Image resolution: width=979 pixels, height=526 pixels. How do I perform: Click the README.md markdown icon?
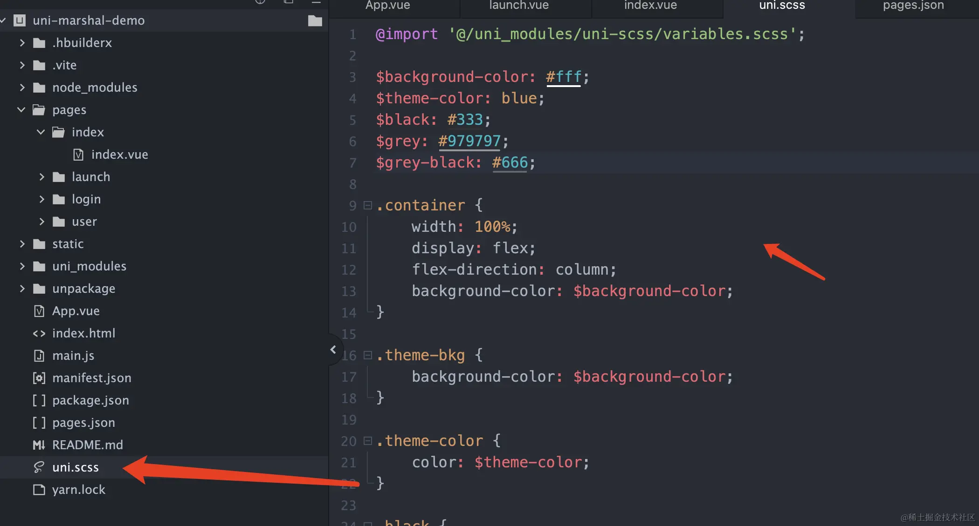click(39, 445)
